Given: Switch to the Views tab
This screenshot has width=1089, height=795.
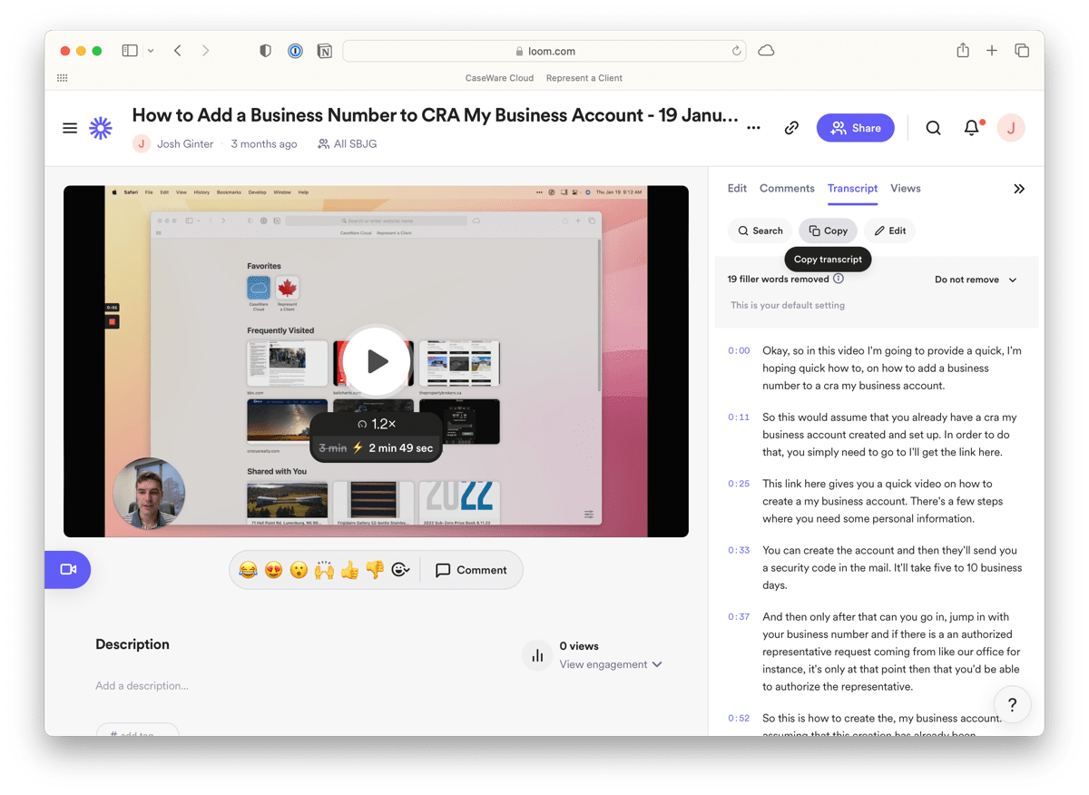Looking at the screenshot, I should pyautogui.click(x=906, y=189).
